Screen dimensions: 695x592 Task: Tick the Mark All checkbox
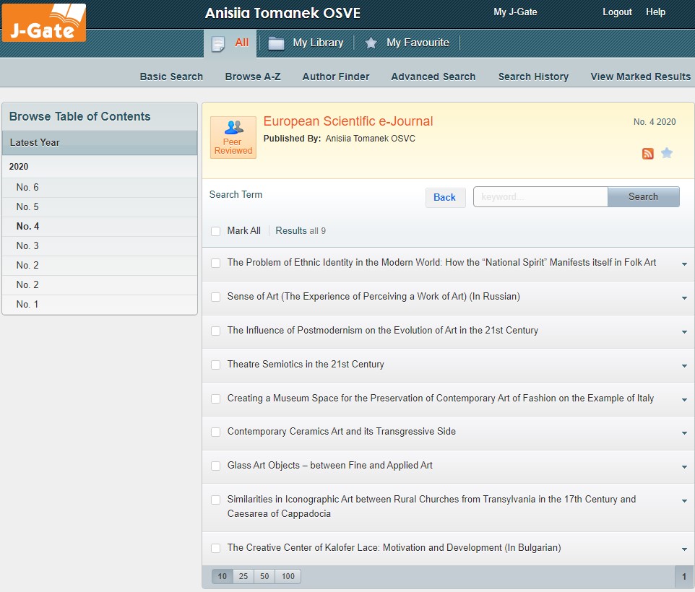pyautogui.click(x=216, y=231)
